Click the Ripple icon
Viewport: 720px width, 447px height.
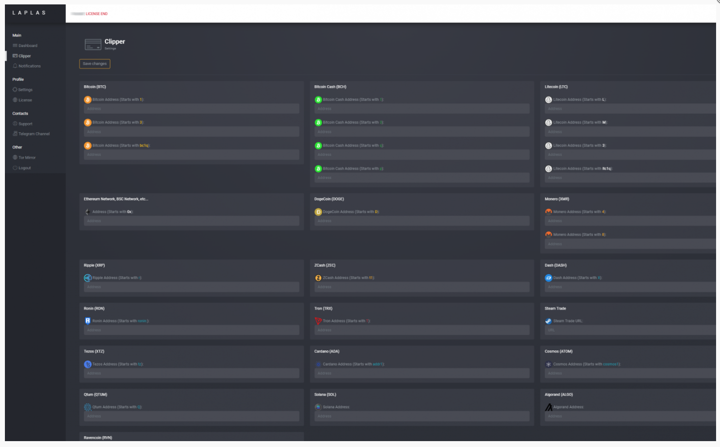pos(88,278)
